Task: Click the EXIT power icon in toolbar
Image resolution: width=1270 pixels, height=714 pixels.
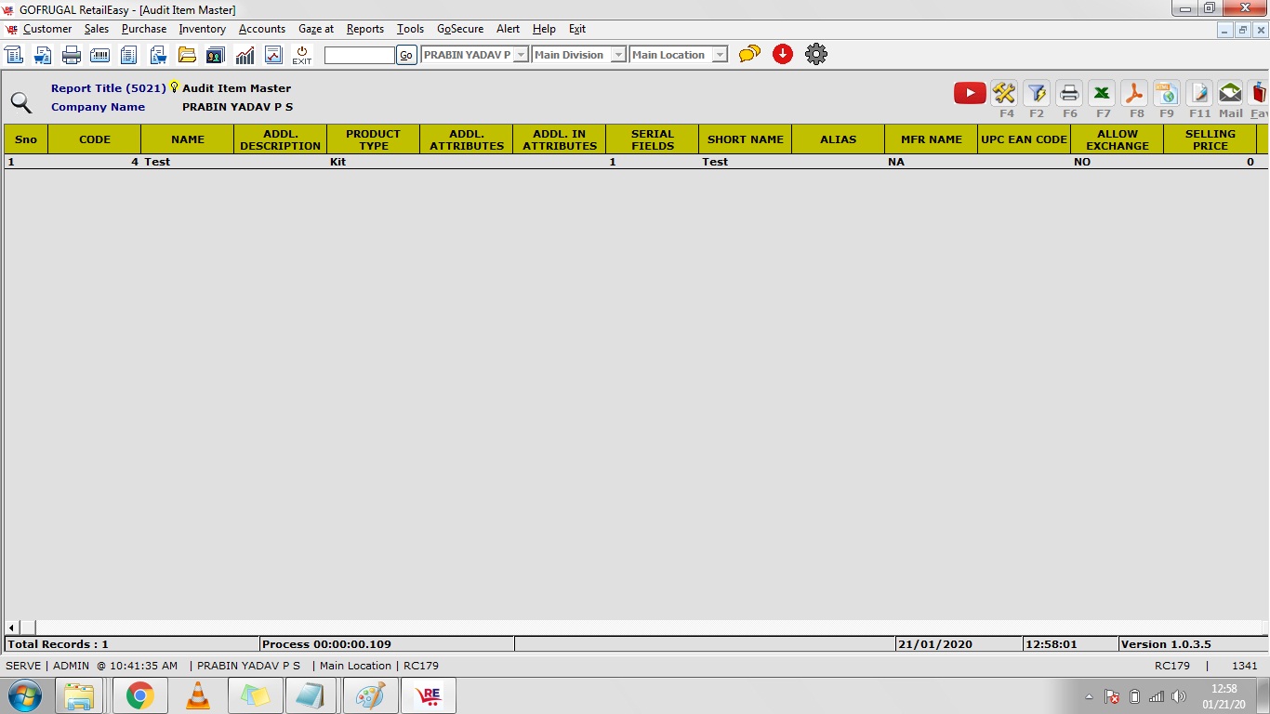Action: (x=302, y=55)
